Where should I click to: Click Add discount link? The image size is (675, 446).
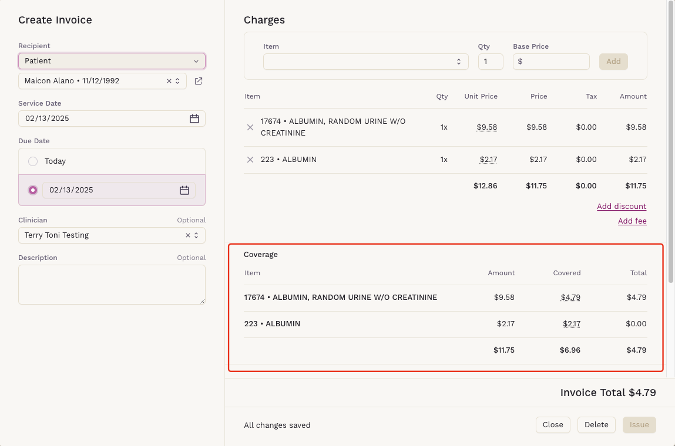click(622, 207)
